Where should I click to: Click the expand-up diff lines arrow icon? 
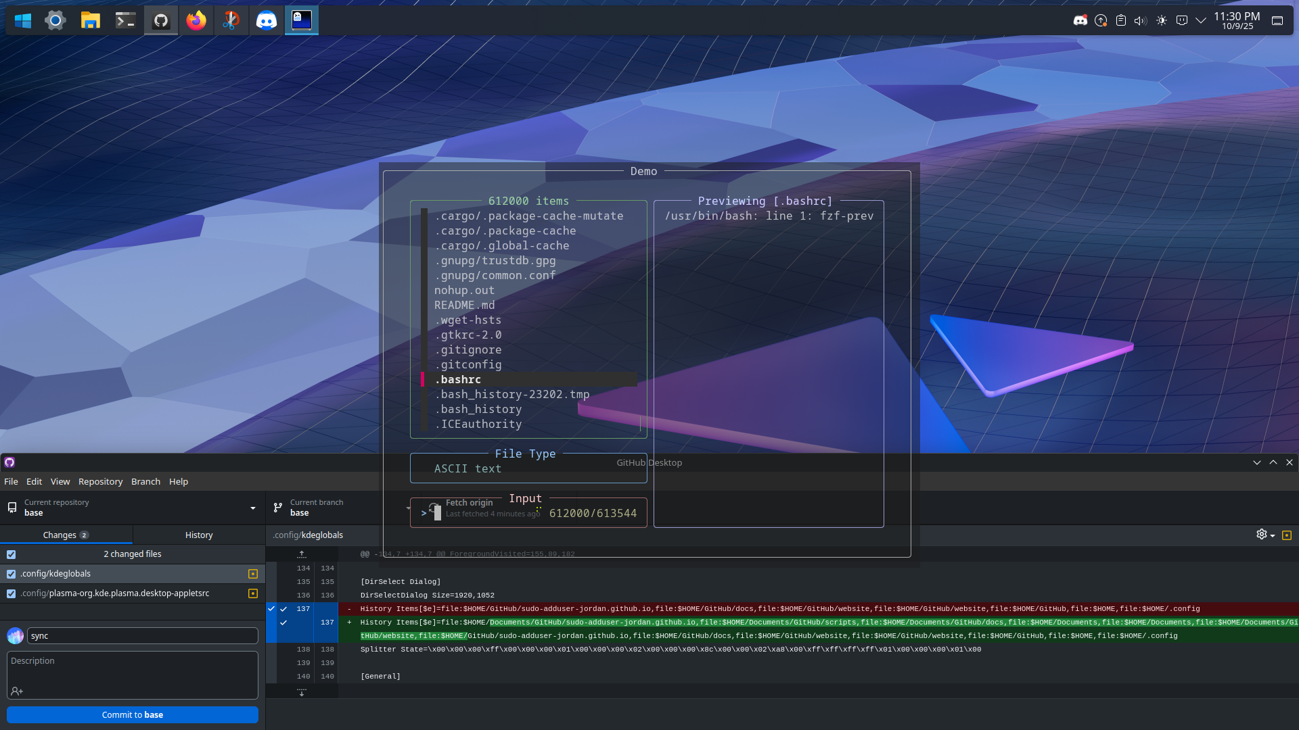pos(302,554)
